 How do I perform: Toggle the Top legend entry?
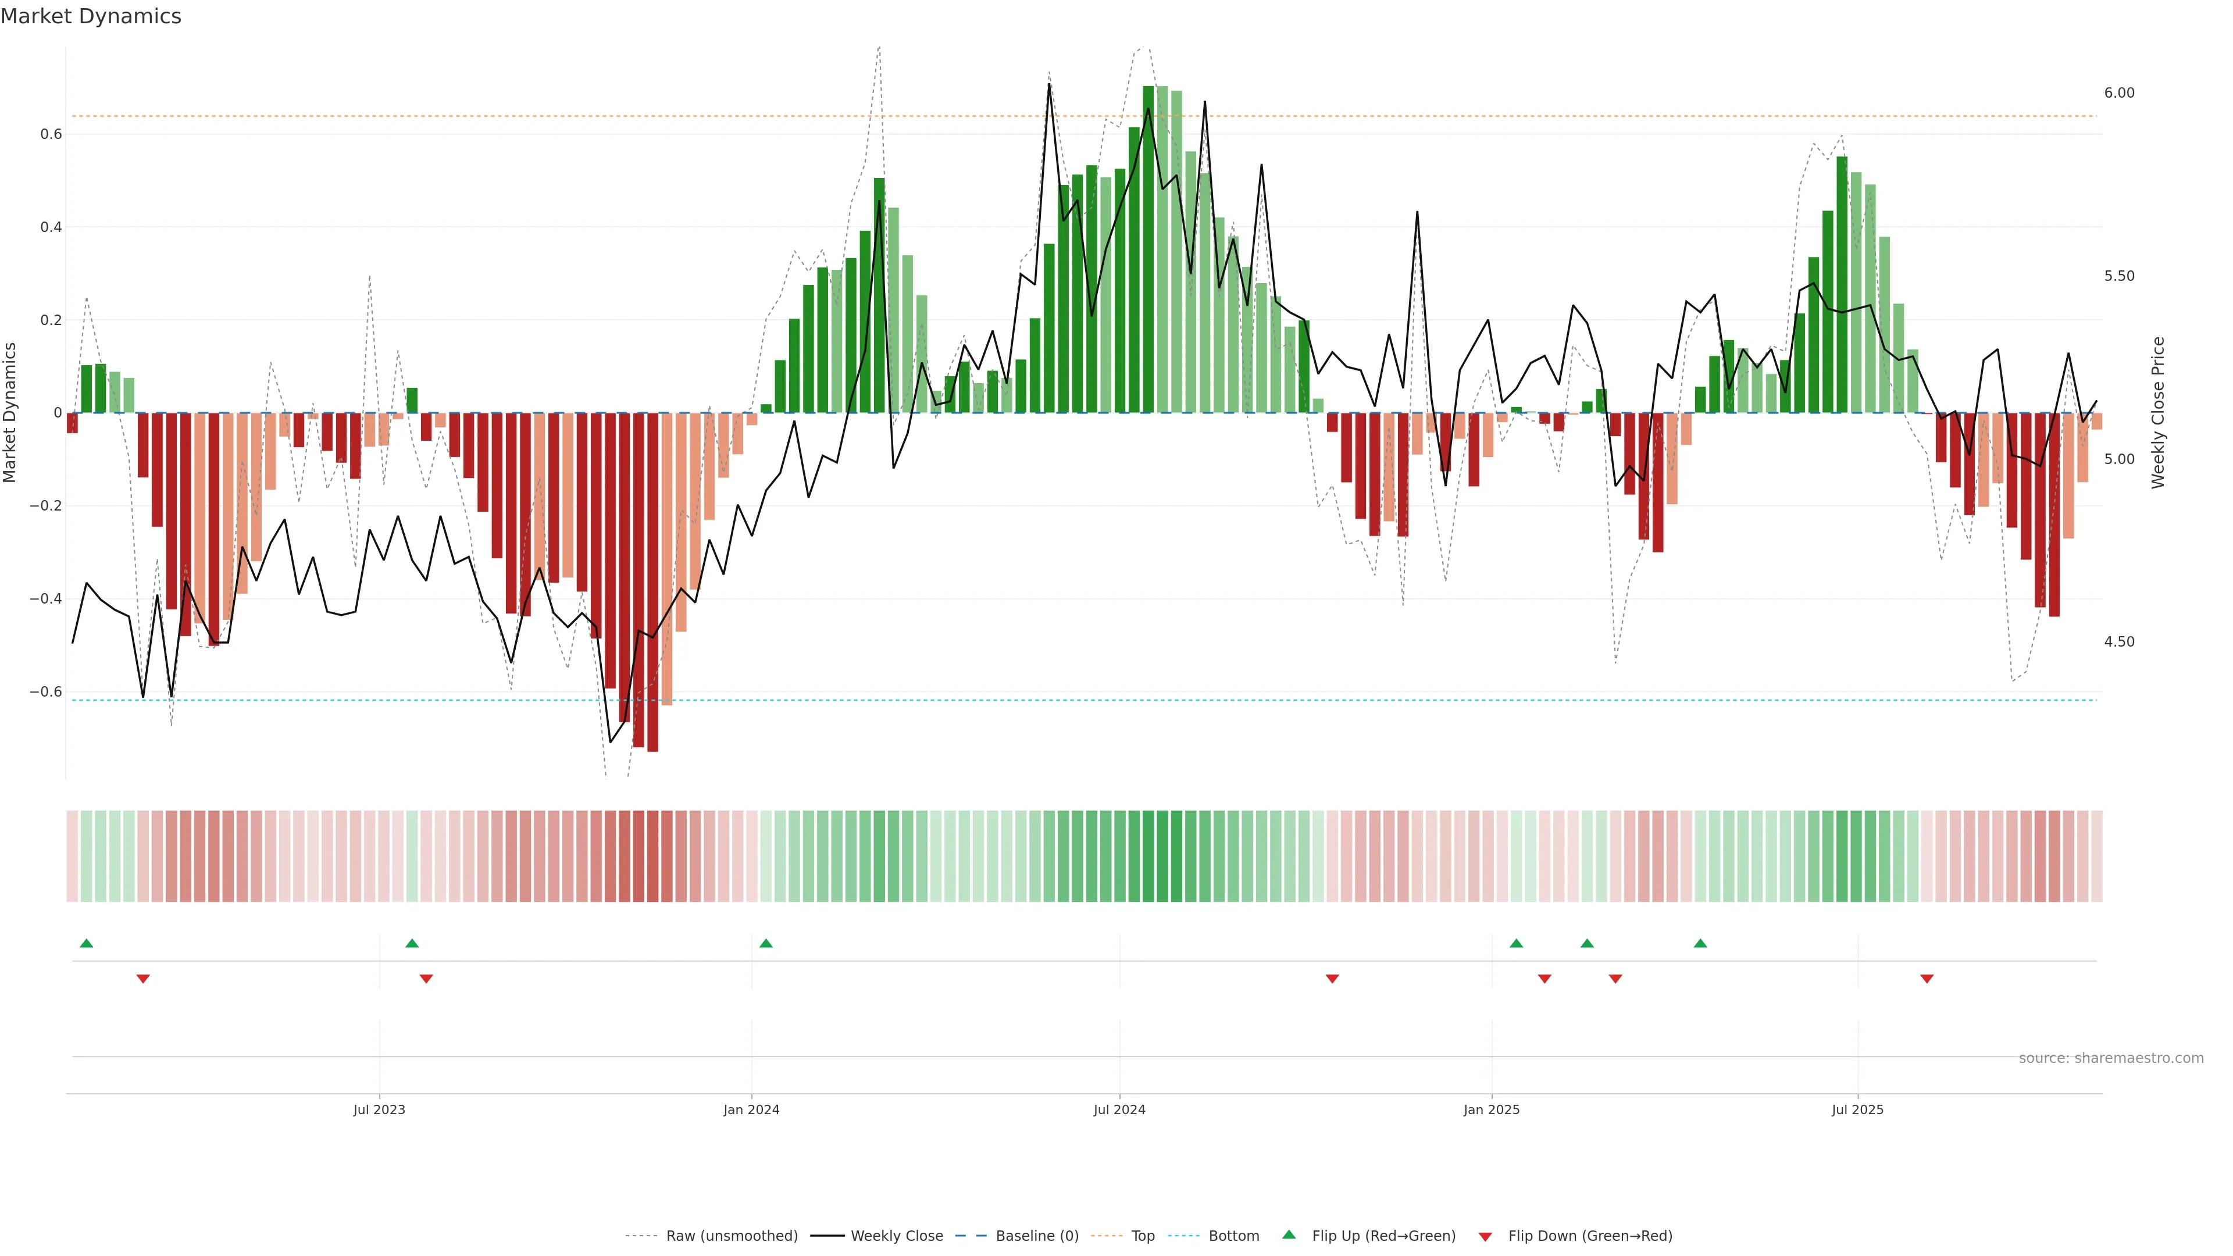pyautogui.click(x=1143, y=1236)
